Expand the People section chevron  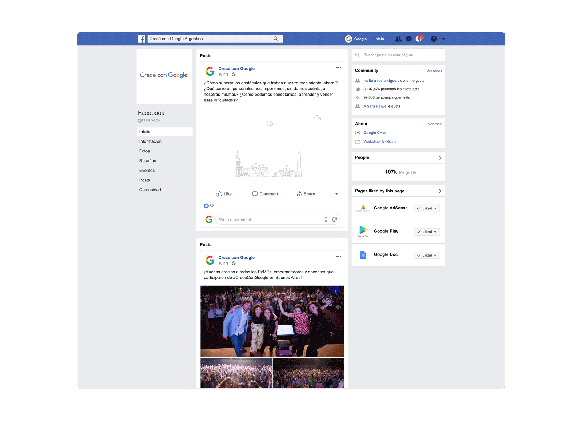click(440, 157)
